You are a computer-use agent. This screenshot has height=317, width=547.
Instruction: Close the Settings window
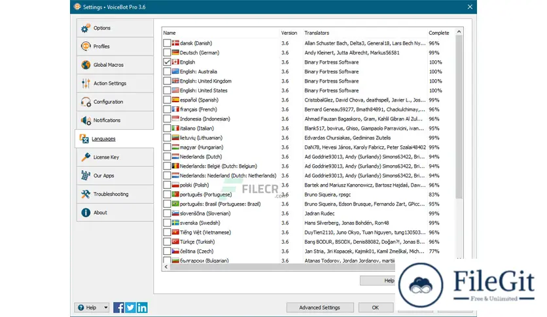[470, 7]
